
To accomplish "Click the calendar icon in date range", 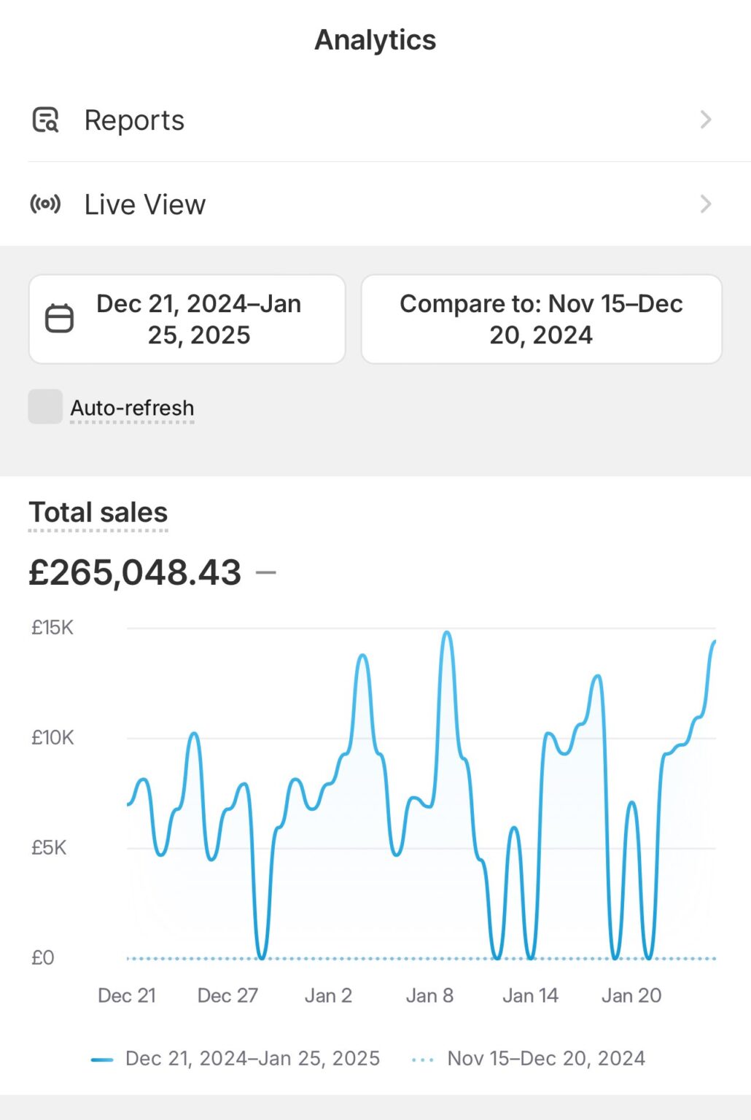I will 60,319.
